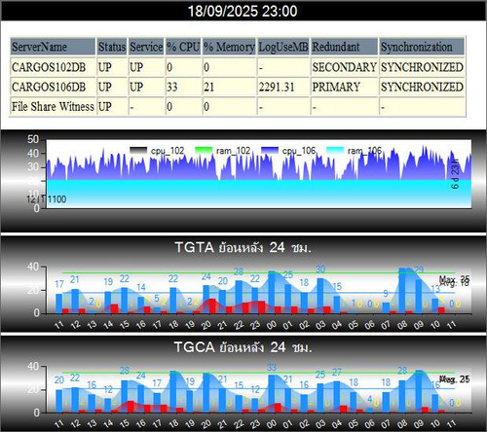The image size is (487, 432).
Task: Click the TGTA ย้อนหลัง 24 ชม. chart title
Action: point(243,247)
